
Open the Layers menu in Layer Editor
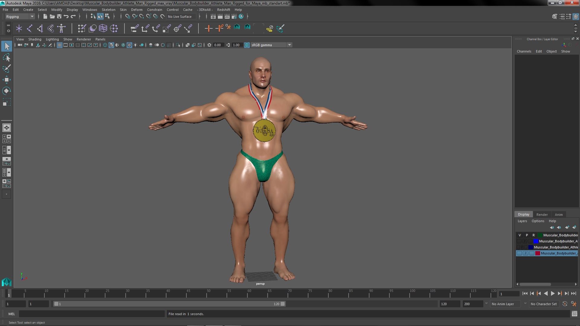tap(522, 221)
